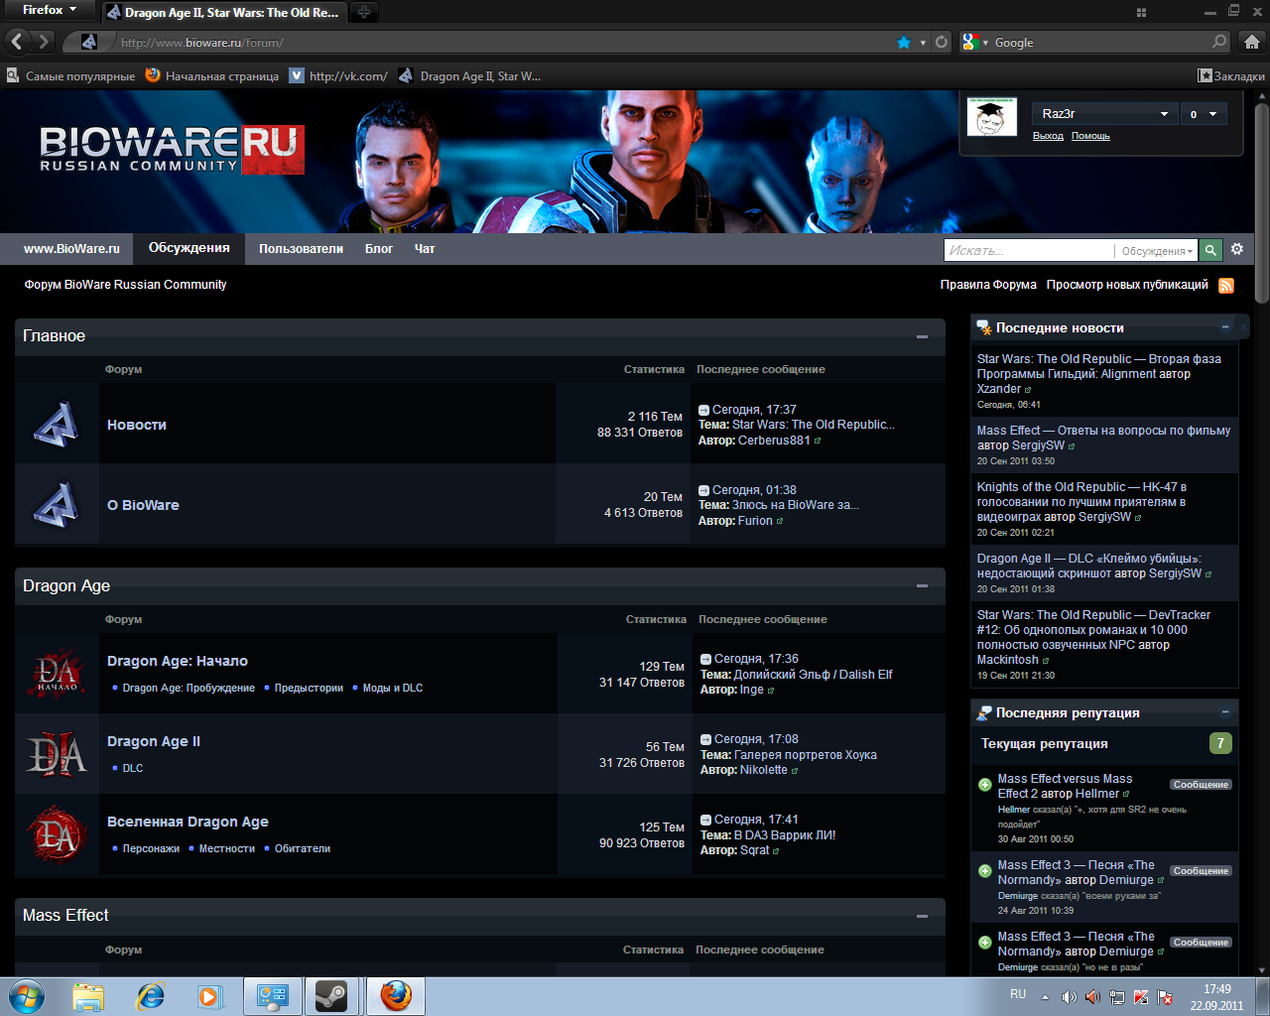1270x1016 pixels.
Task: Open Правила Форума link
Action: pyautogui.click(x=988, y=285)
